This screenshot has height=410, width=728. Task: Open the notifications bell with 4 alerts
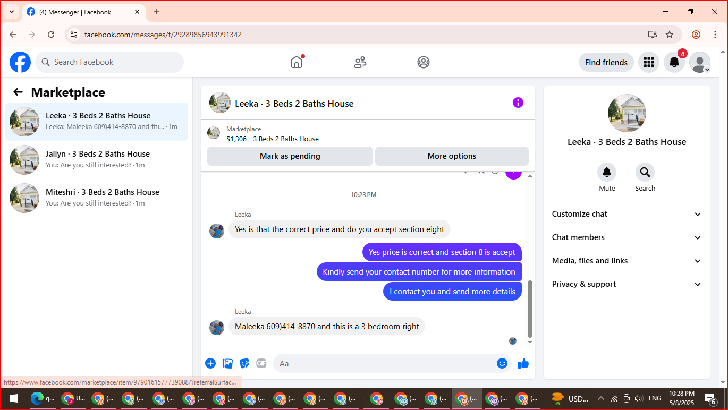click(x=674, y=62)
